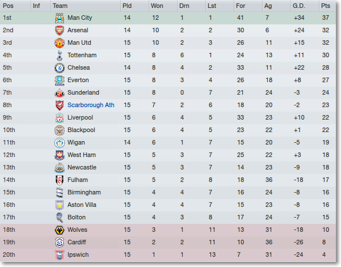
Task: Select the Sunderland team name
Action: click(83, 92)
